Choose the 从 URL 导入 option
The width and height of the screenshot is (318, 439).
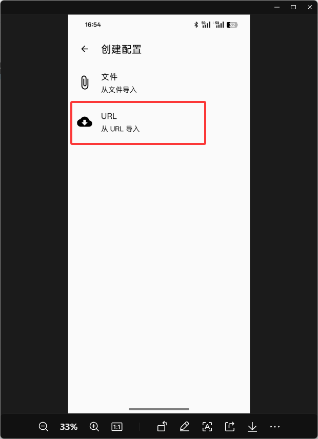coord(121,129)
